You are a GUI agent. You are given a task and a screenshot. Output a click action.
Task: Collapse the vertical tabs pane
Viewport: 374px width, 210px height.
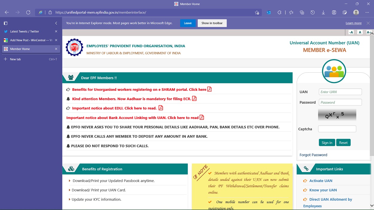(x=56, y=23)
